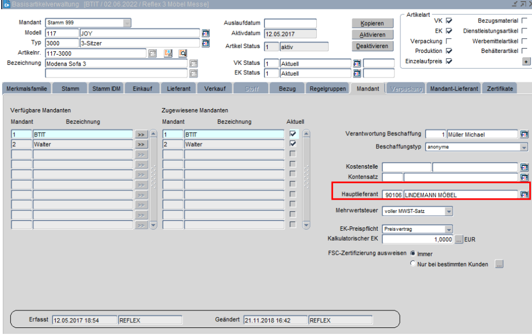Click scrollbar down arrow of Zugewiesene Mandanten
The width and height of the screenshot is (532, 335).
click(306, 225)
